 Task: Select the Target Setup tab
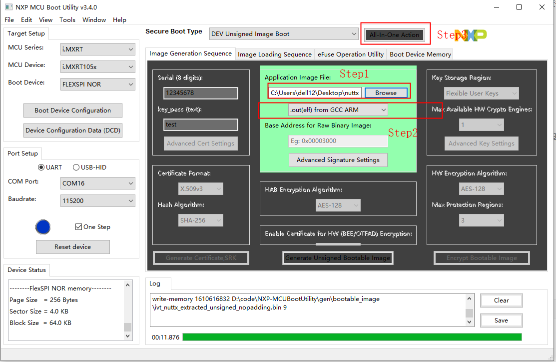coord(26,33)
